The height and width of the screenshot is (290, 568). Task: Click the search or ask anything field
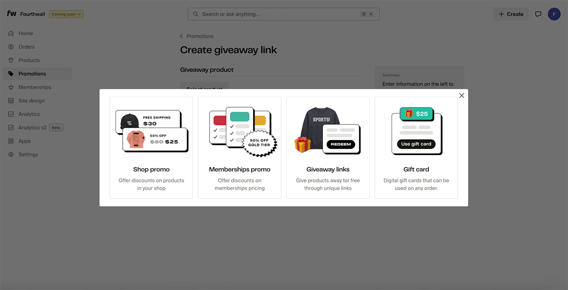click(x=279, y=14)
